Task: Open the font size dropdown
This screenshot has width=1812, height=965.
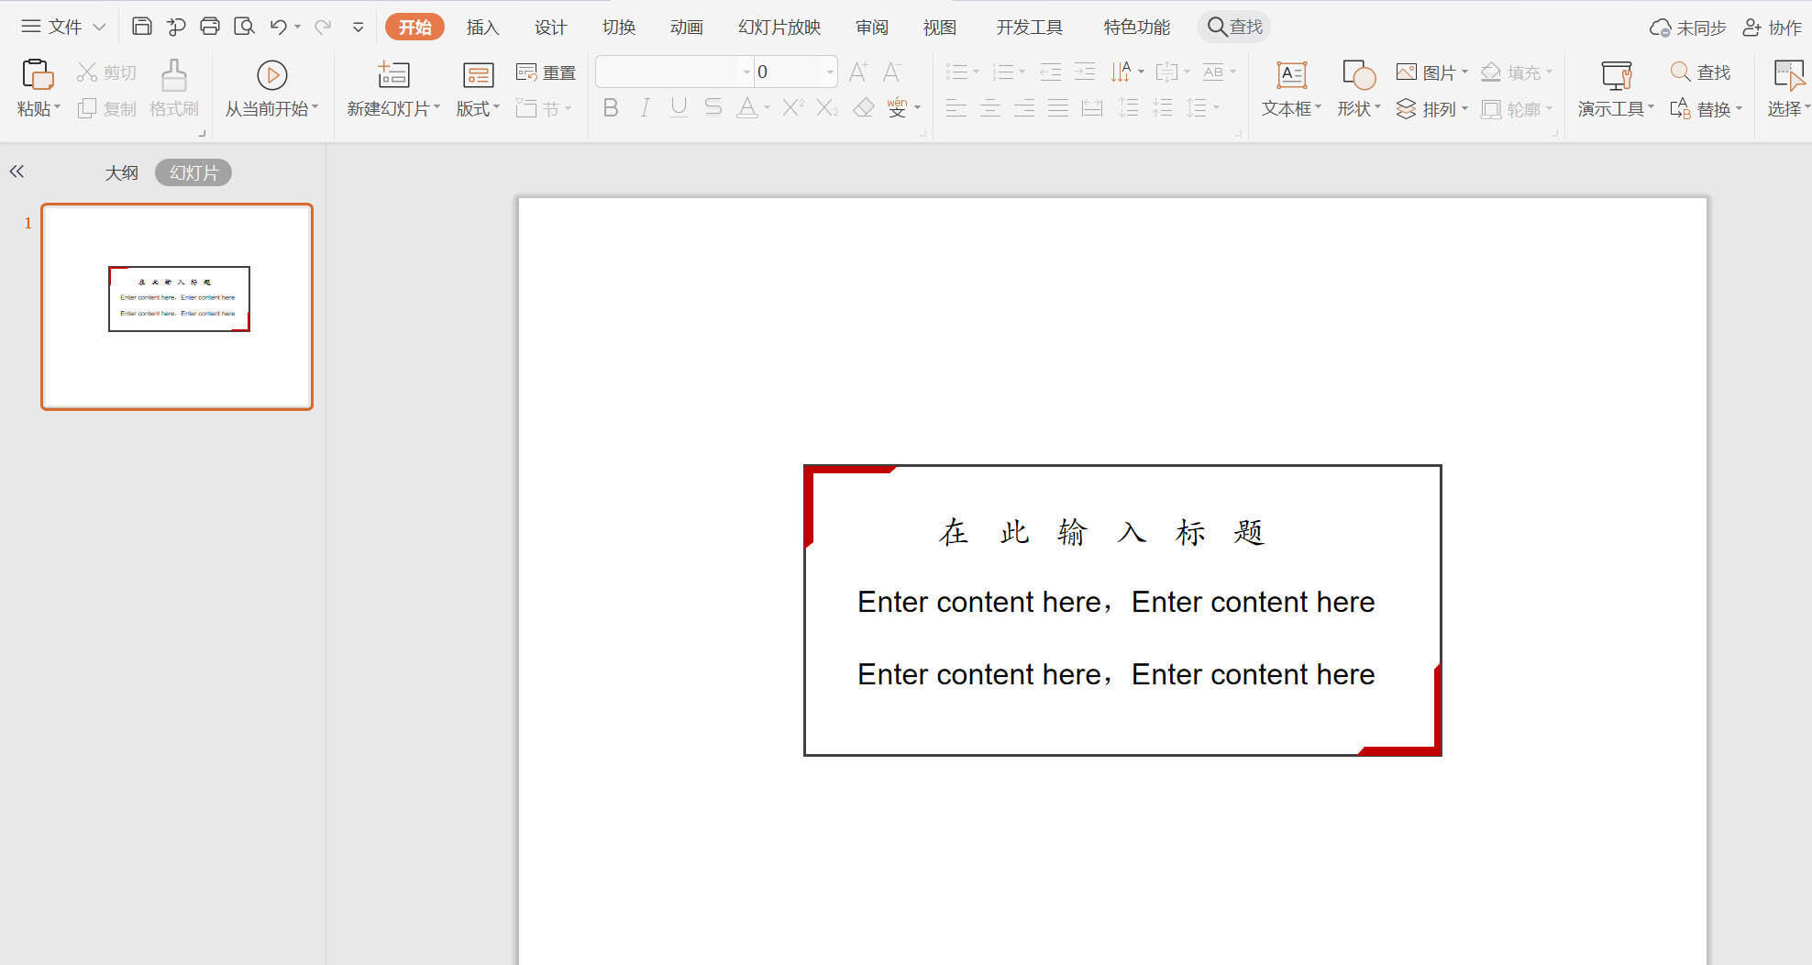Action: pyautogui.click(x=830, y=72)
